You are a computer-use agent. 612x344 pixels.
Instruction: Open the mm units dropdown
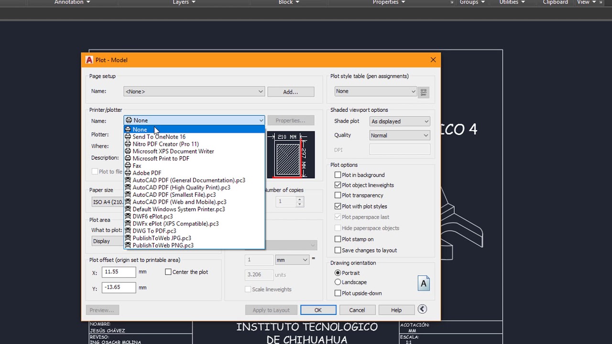(292, 260)
